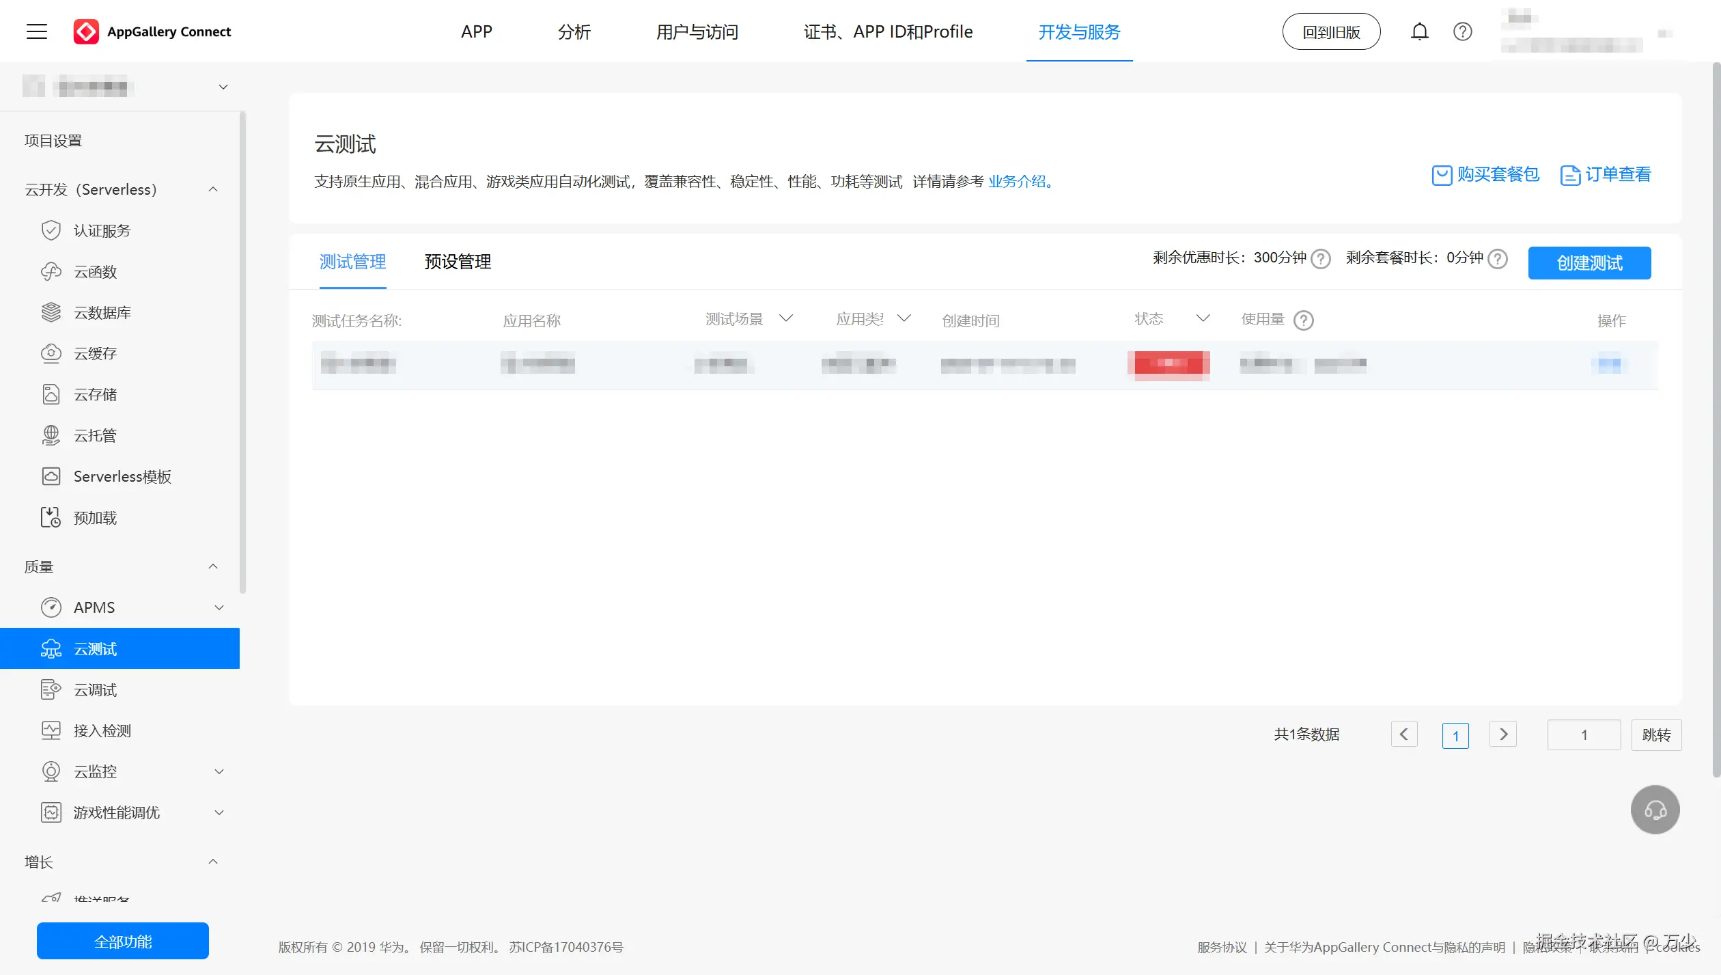Click the notification bell icon
The height and width of the screenshot is (975, 1721).
point(1419,31)
